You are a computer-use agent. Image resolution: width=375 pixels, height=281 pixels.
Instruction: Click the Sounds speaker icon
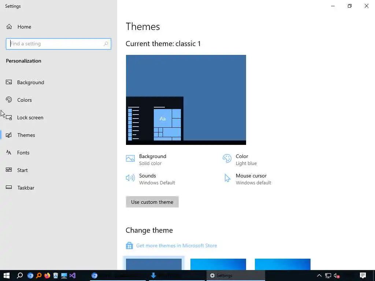tap(130, 178)
